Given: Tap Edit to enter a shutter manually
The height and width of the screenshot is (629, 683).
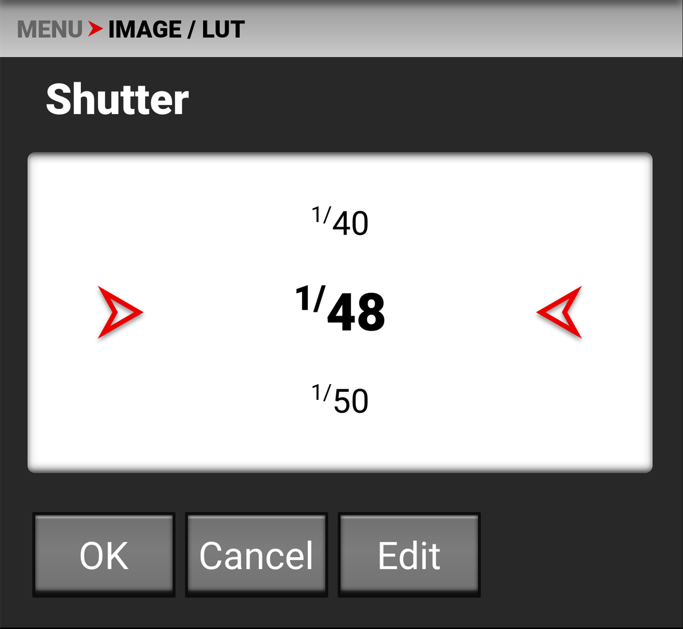Looking at the screenshot, I should pos(409,554).
